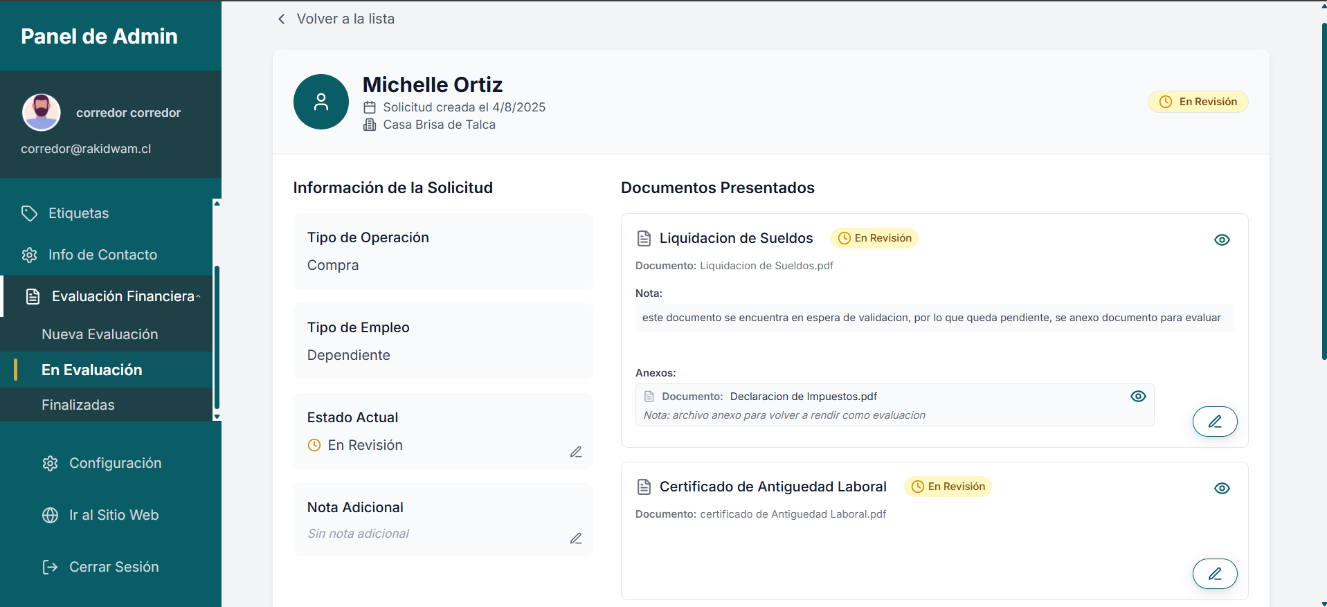Viewport: 1327px width, 607px height.
Task: Open Nueva Evaluación submenu item
Action: tap(100, 334)
